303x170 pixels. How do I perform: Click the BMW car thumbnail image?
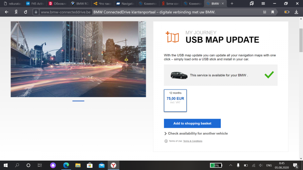click(179, 75)
